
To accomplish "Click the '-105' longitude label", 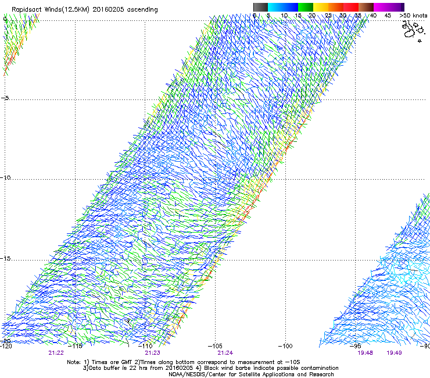I will click(x=215, y=346).
